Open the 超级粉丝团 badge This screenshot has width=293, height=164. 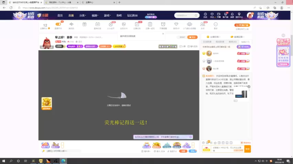(x=91, y=46)
